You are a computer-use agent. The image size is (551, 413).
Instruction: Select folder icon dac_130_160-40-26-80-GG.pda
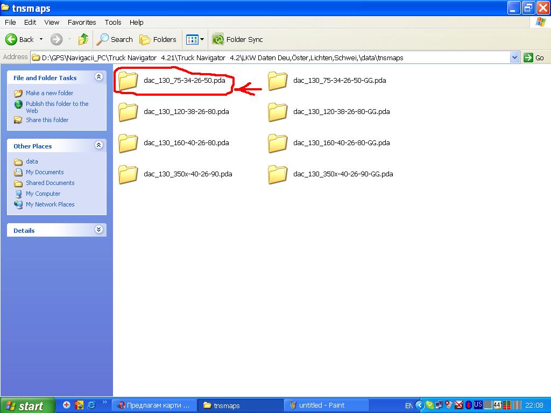click(278, 143)
